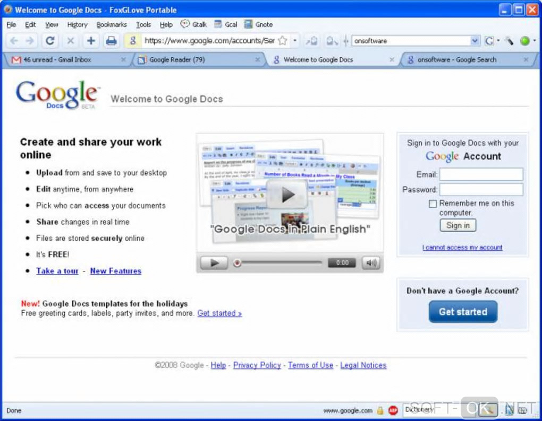Click the Google logo on the page

(x=58, y=95)
